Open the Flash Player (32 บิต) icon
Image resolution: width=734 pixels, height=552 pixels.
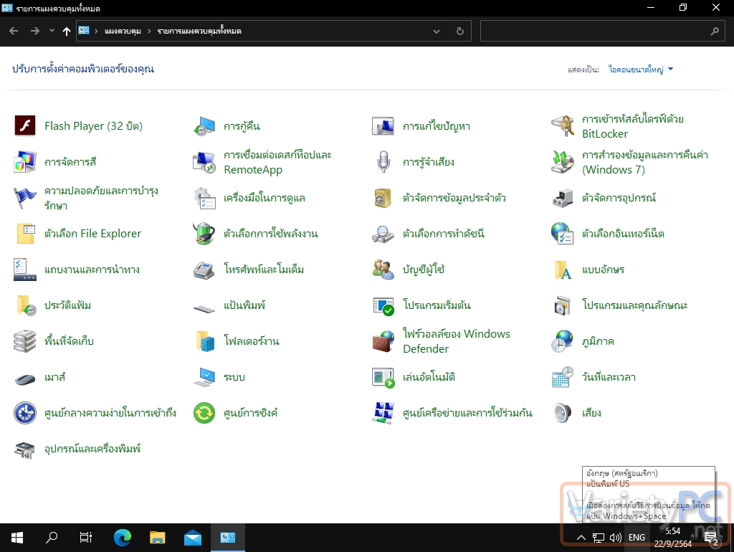click(25, 126)
